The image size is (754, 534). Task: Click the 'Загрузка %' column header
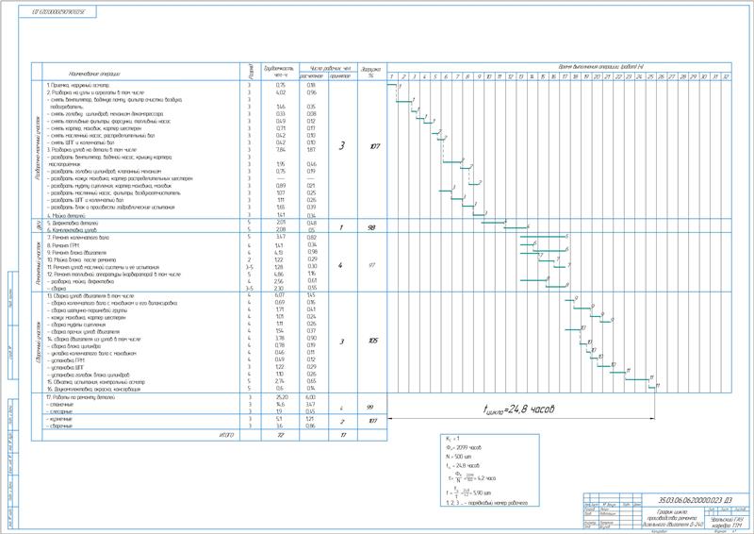pos(370,72)
